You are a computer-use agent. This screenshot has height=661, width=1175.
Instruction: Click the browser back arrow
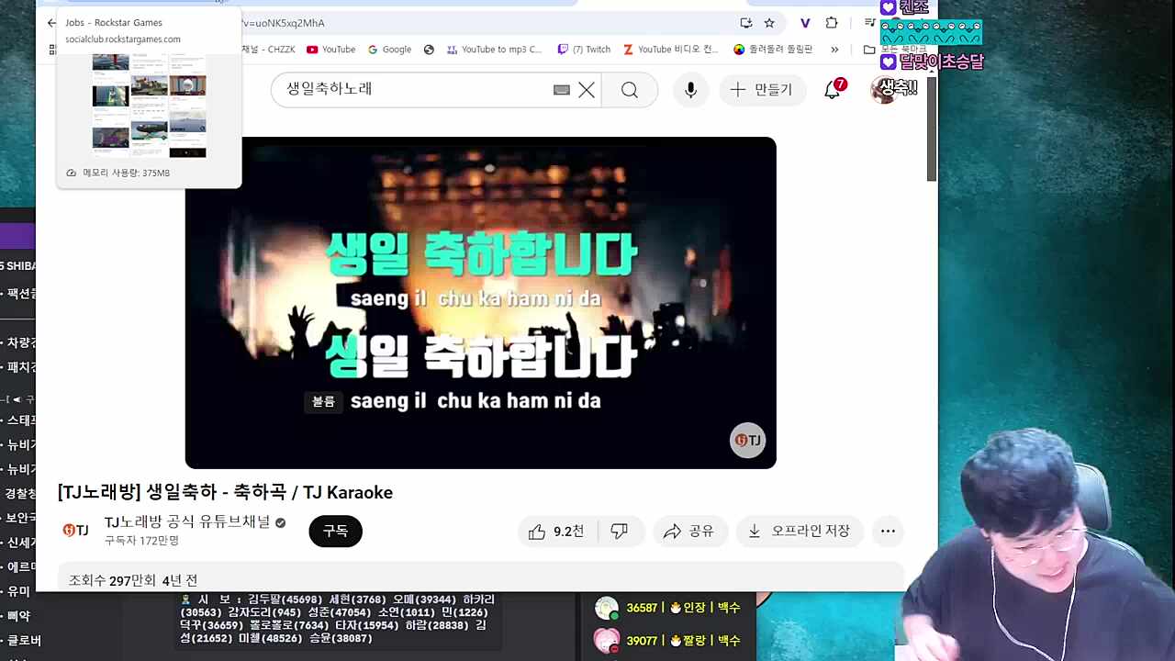[x=51, y=23]
